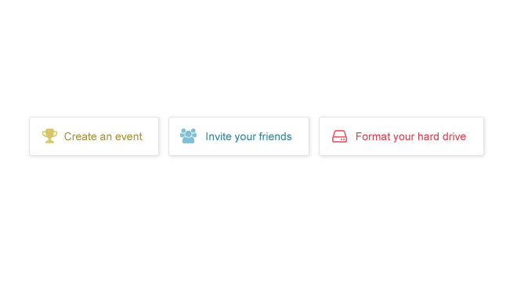Click the Invite your friends button
Viewport: 517px width, 282px height.
[239, 136]
